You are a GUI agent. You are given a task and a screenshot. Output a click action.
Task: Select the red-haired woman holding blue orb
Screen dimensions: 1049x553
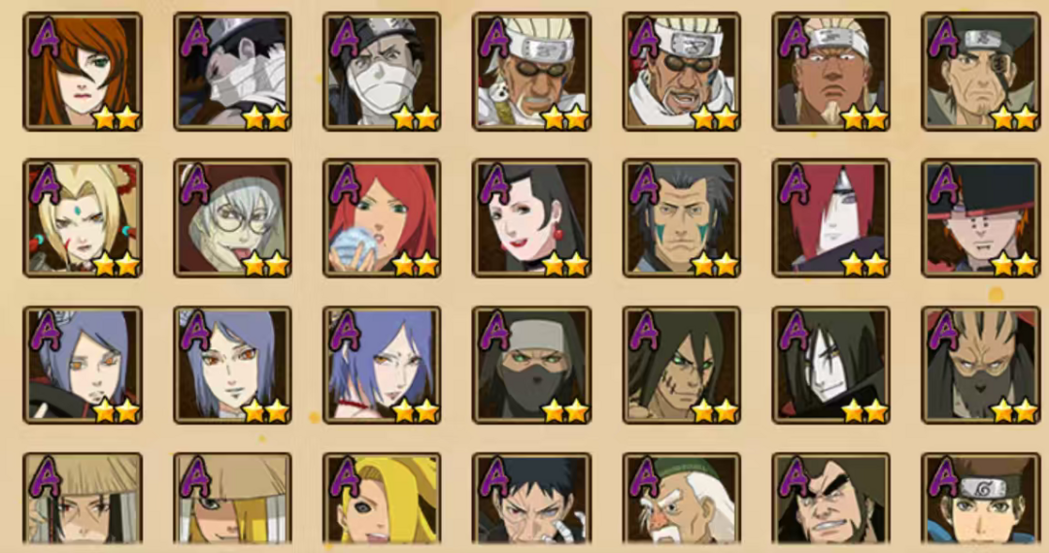pyautogui.click(x=382, y=218)
